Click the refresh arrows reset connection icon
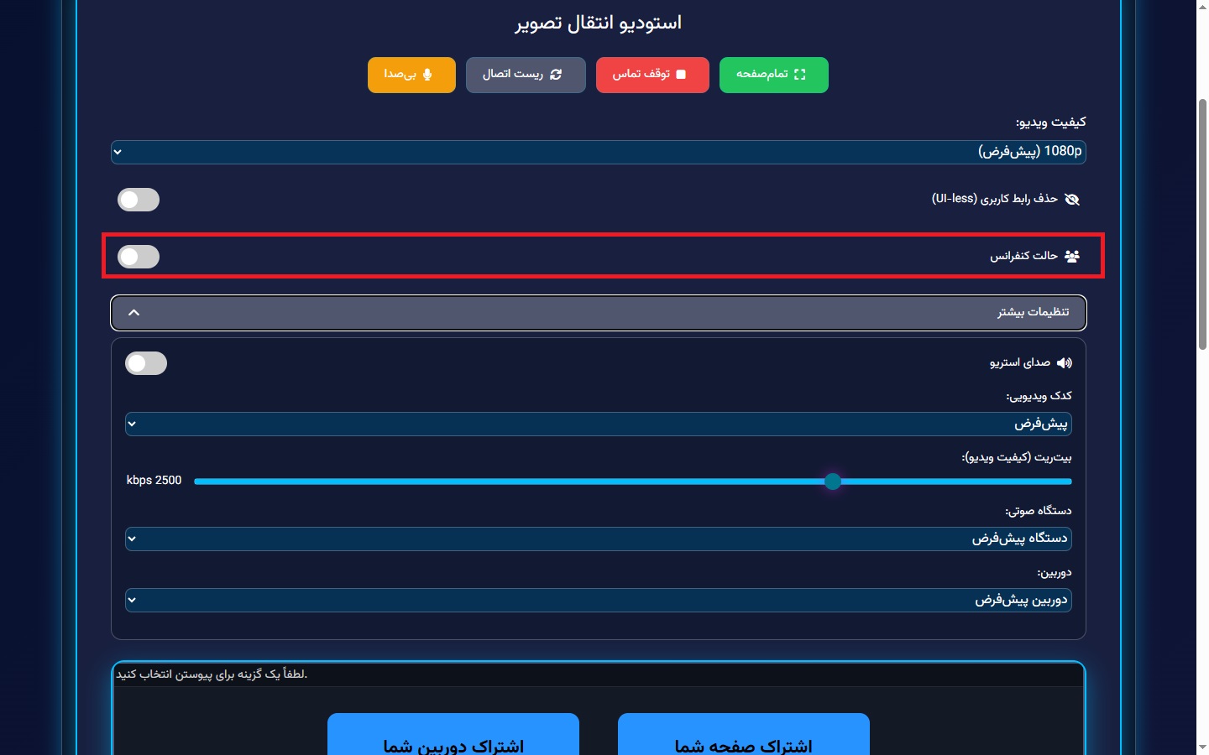Image resolution: width=1209 pixels, height=755 pixels. tap(556, 75)
